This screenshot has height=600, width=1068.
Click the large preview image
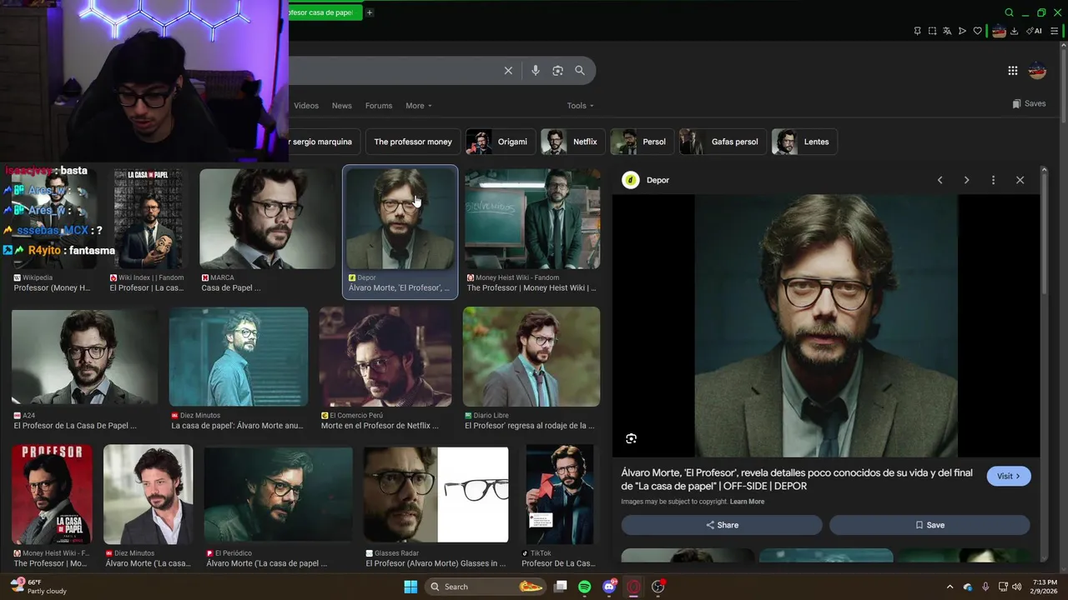coord(826,326)
